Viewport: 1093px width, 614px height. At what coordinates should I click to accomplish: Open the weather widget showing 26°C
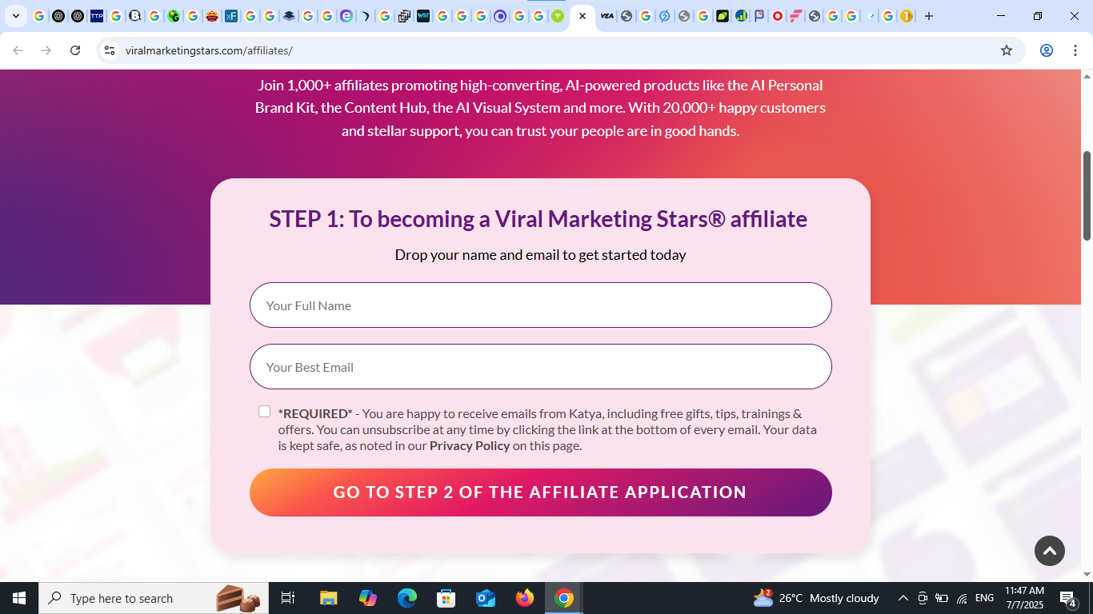816,598
